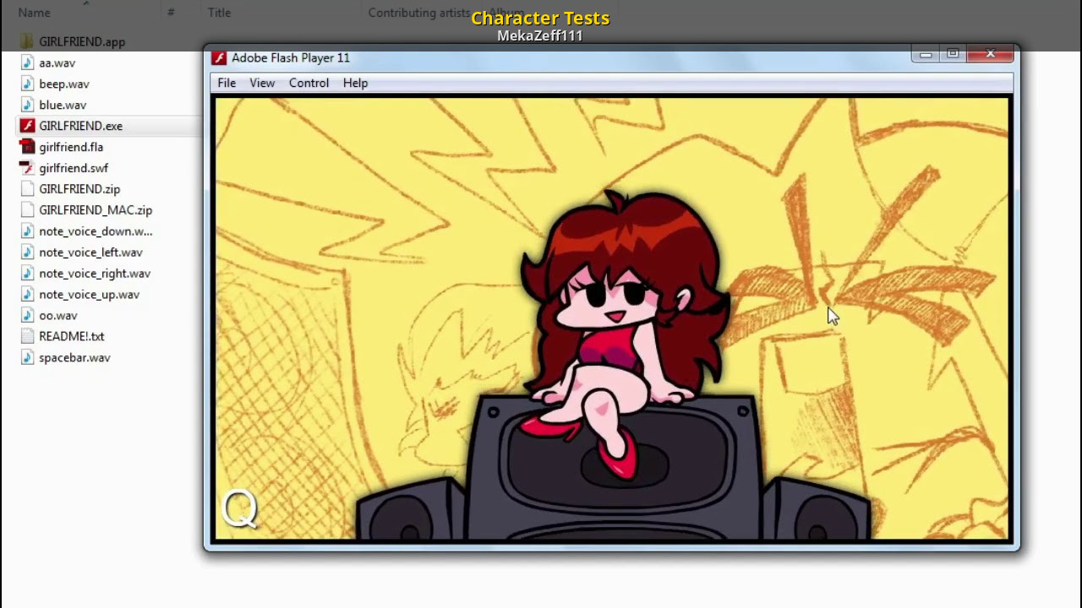1082x608 pixels.
Task: Select the file name beep.wav
Action: pyautogui.click(x=64, y=84)
